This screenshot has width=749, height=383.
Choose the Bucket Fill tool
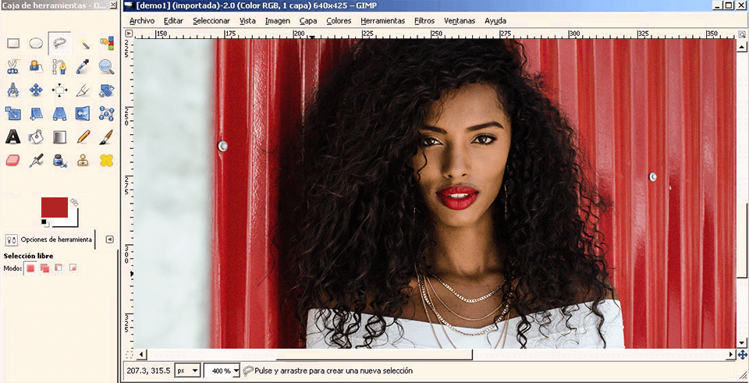pos(36,137)
